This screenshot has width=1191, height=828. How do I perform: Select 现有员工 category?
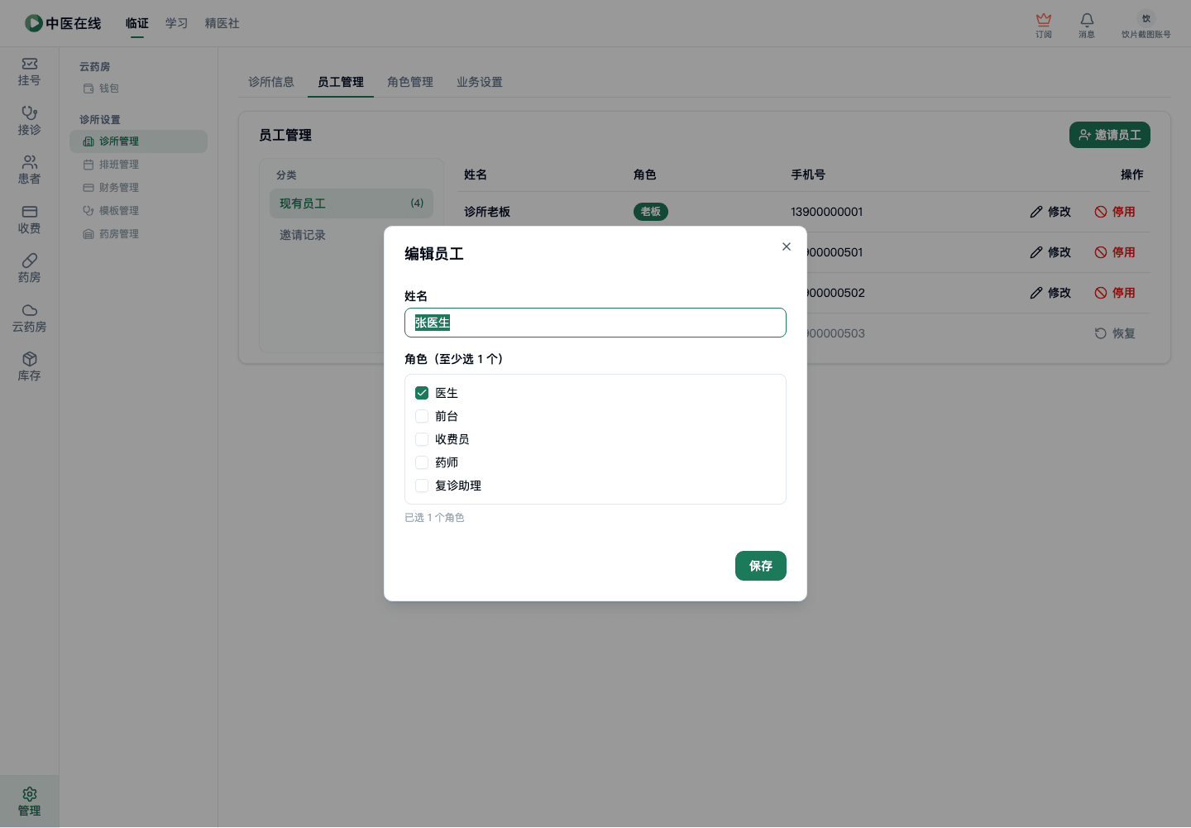coord(352,203)
